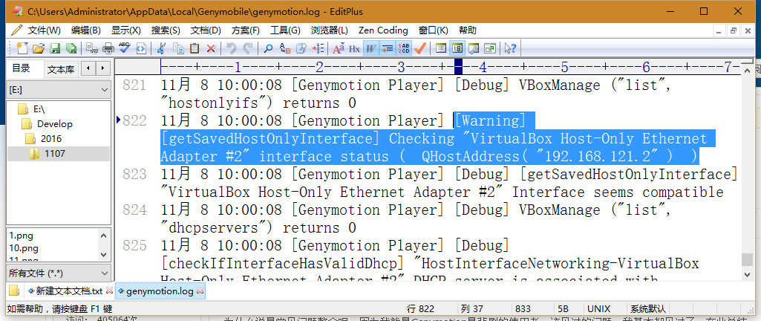The width and height of the screenshot is (761, 321).
Task: Click the editor vertical scrollbar thumb
Action: tap(748, 260)
